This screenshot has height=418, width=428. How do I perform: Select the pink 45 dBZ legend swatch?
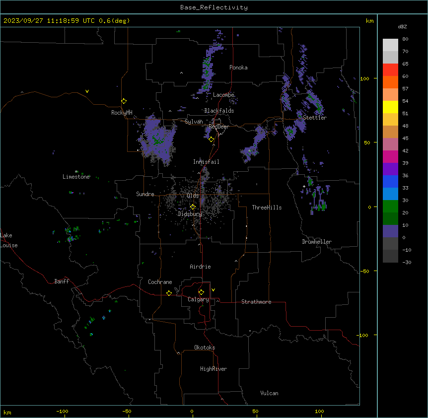390,144
